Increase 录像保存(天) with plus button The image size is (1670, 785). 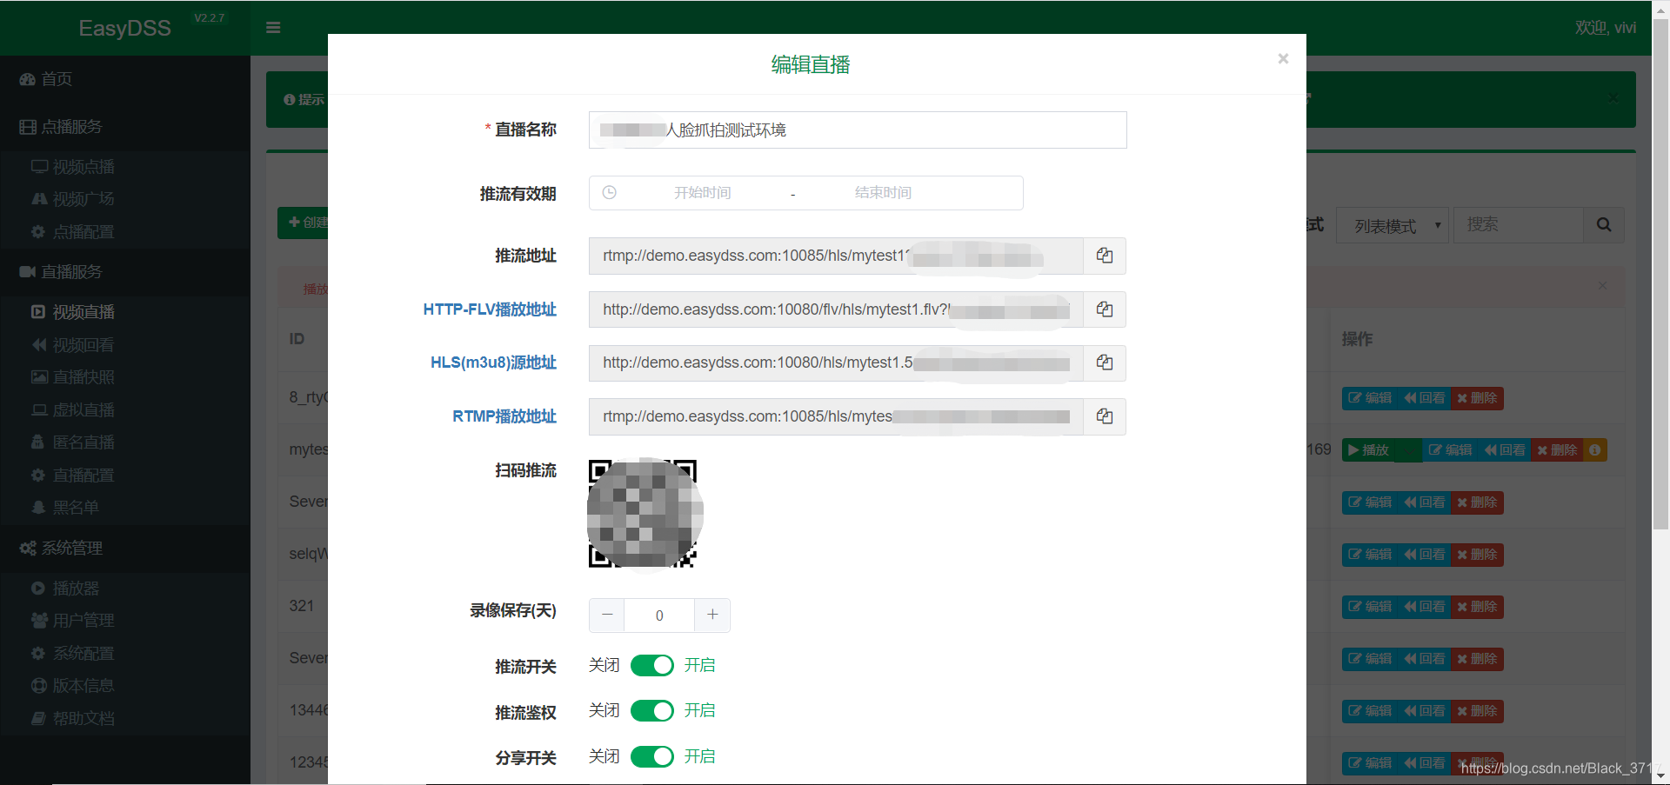[712, 615]
